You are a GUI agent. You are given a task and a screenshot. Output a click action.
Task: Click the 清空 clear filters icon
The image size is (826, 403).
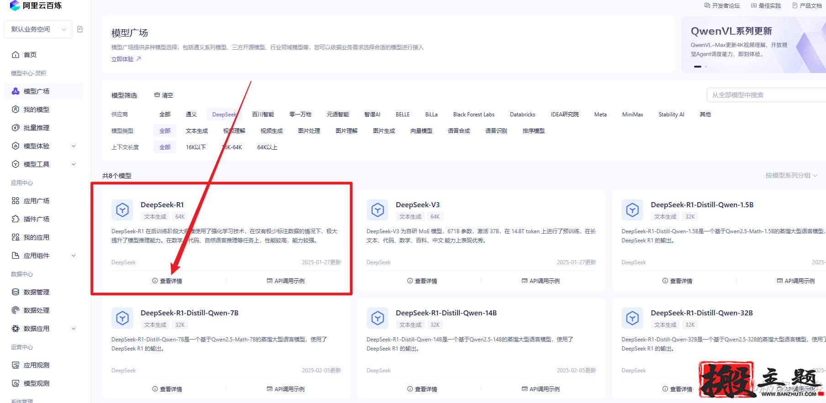[x=157, y=95]
